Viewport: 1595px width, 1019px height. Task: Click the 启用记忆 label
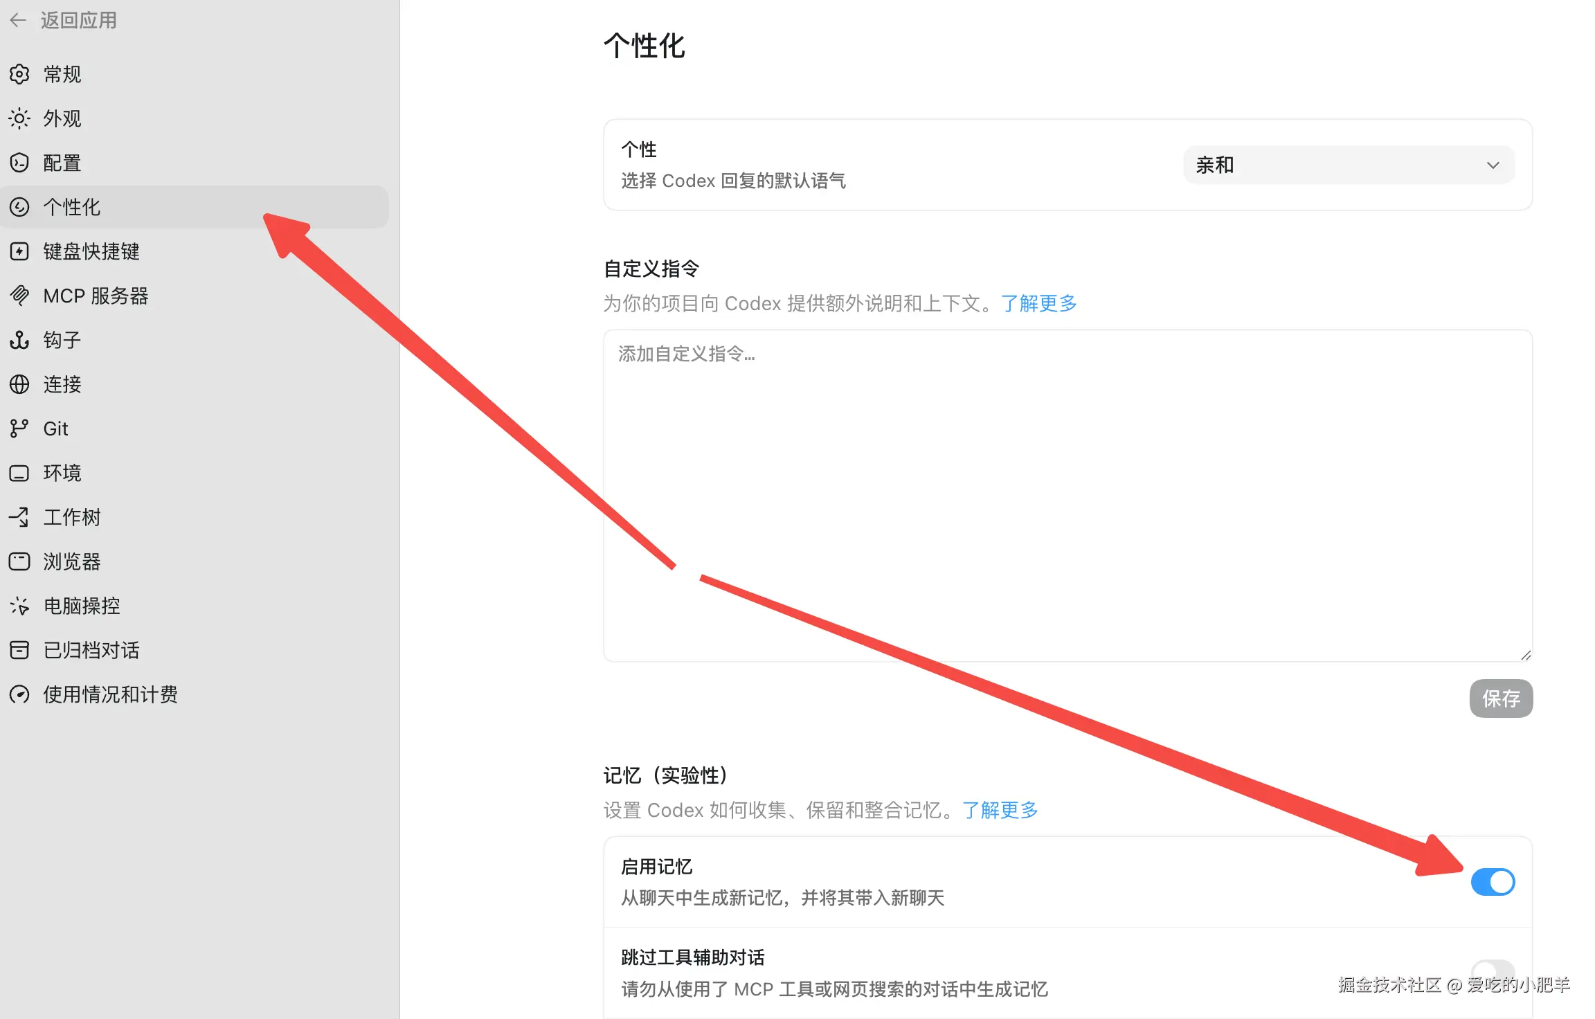(x=657, y=867)
